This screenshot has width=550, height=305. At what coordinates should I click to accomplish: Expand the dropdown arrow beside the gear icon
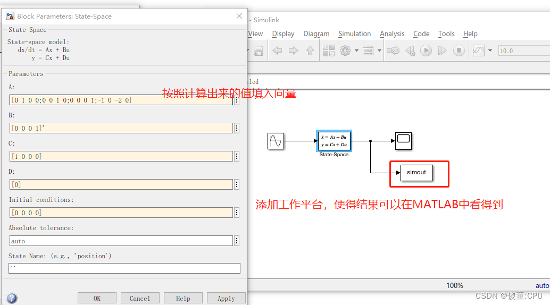click(356, 51)
